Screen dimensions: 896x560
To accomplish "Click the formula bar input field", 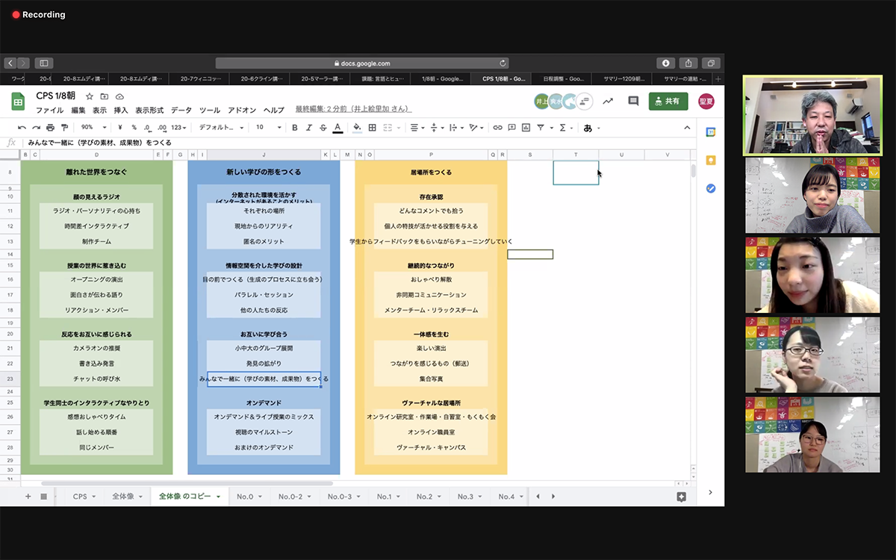I will (299, 143).
